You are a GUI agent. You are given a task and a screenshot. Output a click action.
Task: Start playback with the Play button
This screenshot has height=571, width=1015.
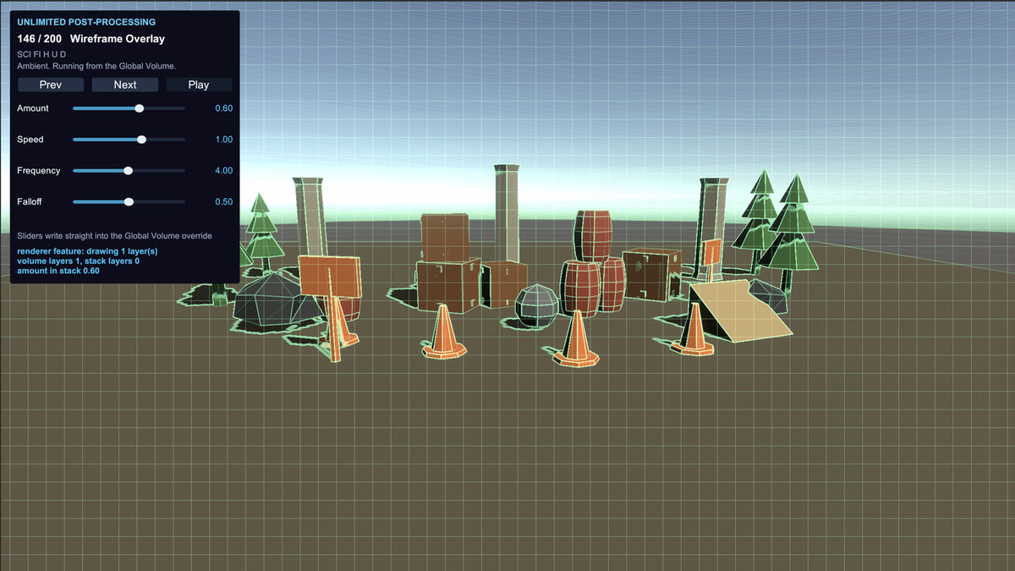199,85
